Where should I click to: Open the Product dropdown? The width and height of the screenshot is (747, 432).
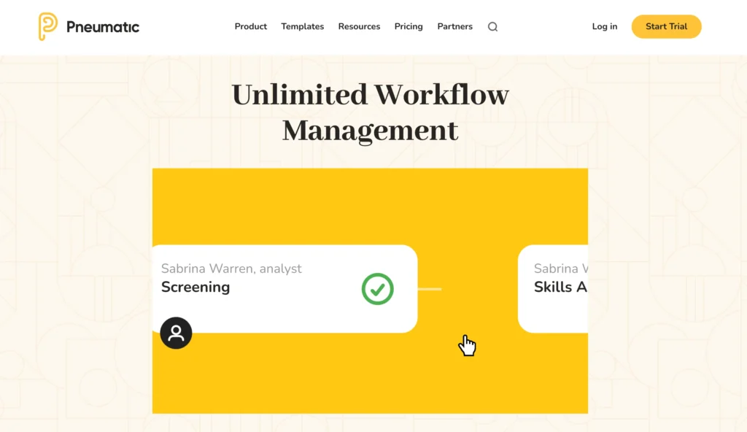point(250,26)
